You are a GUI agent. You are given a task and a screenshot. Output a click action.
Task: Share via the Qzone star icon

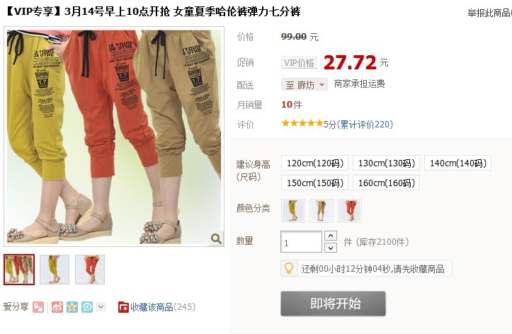pyautogui.click(x=72, y=307)
